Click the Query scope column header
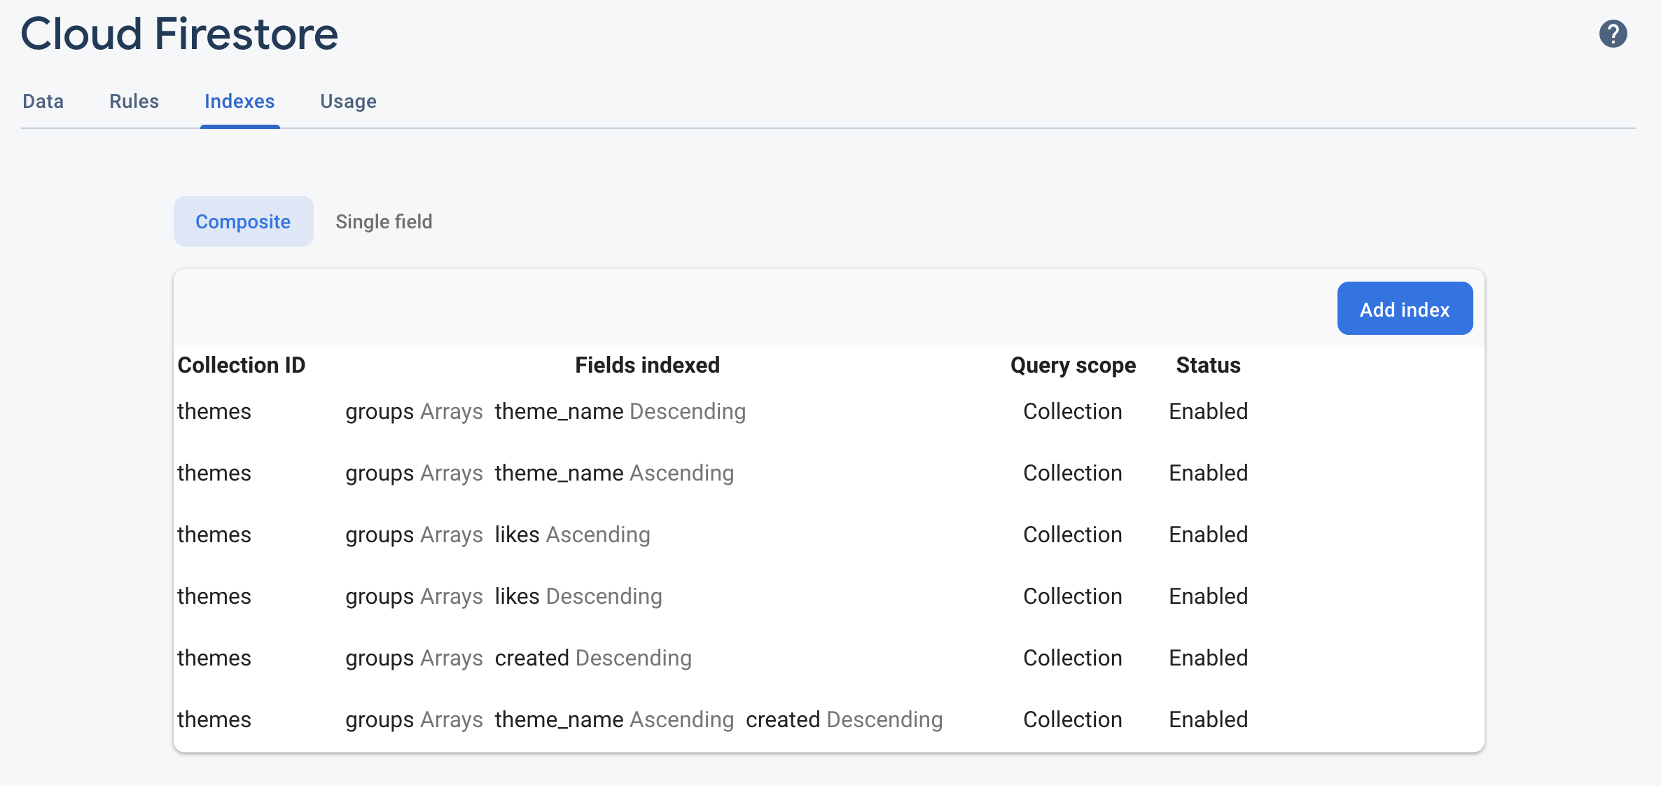Screen dimensions: 1661x786 [1073, 365]
